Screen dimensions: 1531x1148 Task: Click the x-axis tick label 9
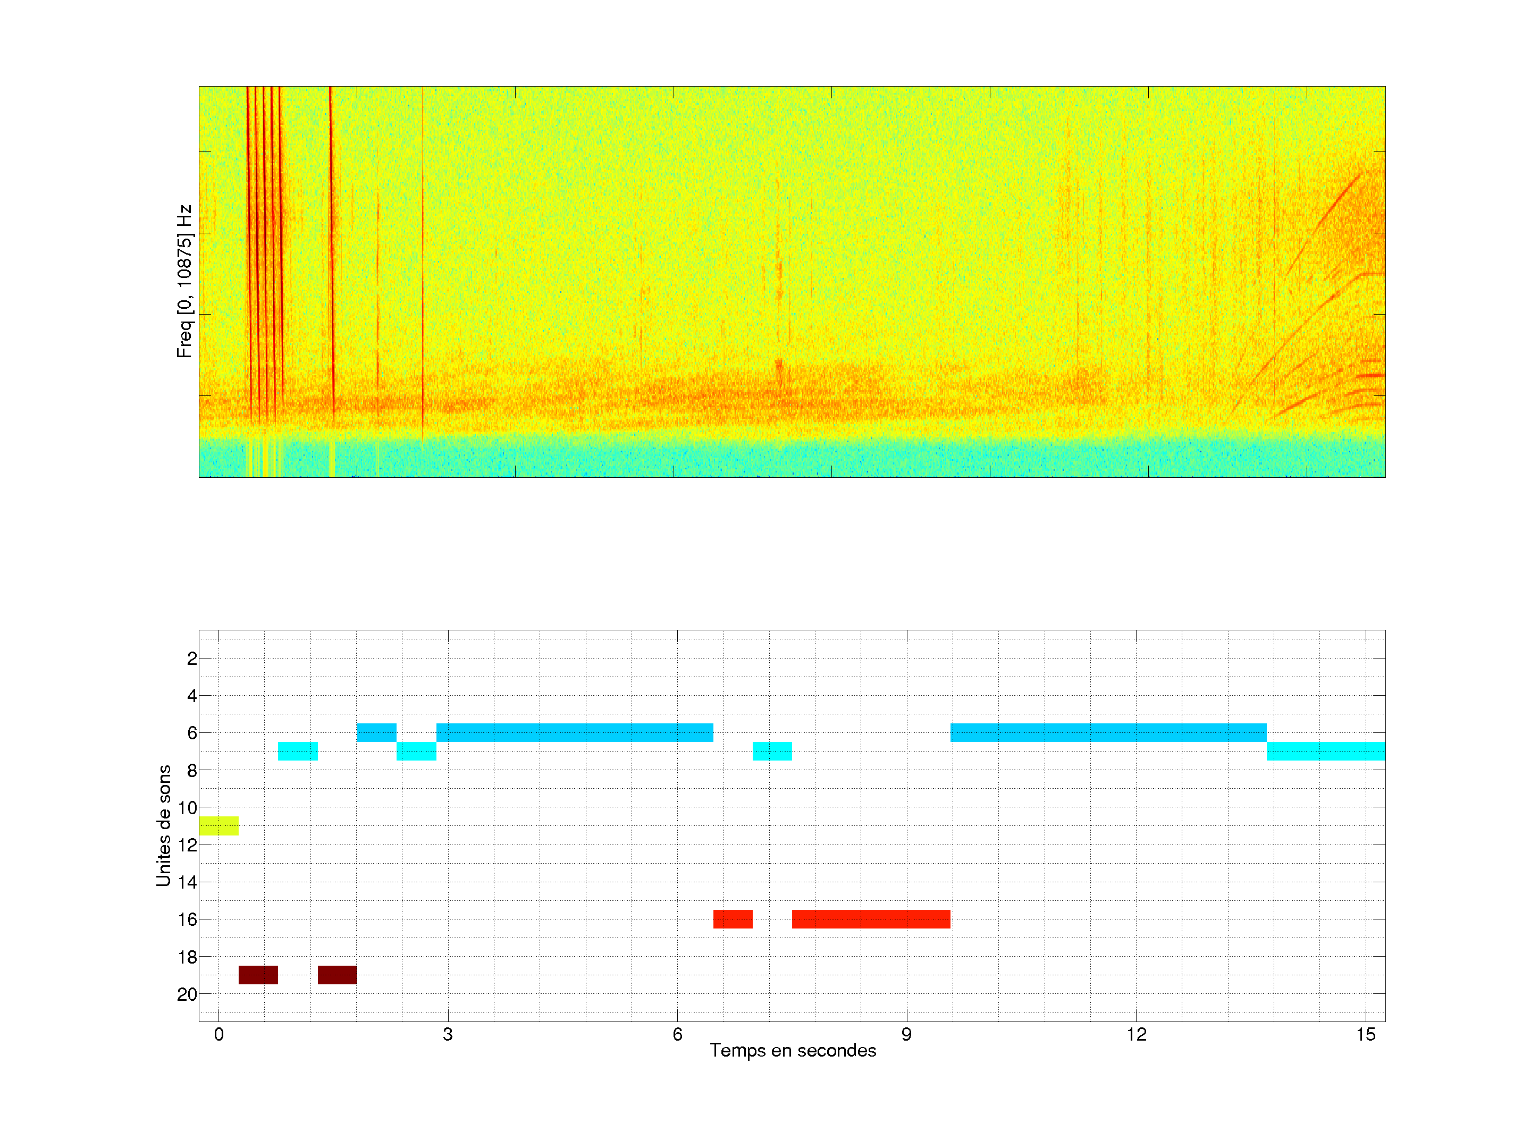coord(906,1034)
